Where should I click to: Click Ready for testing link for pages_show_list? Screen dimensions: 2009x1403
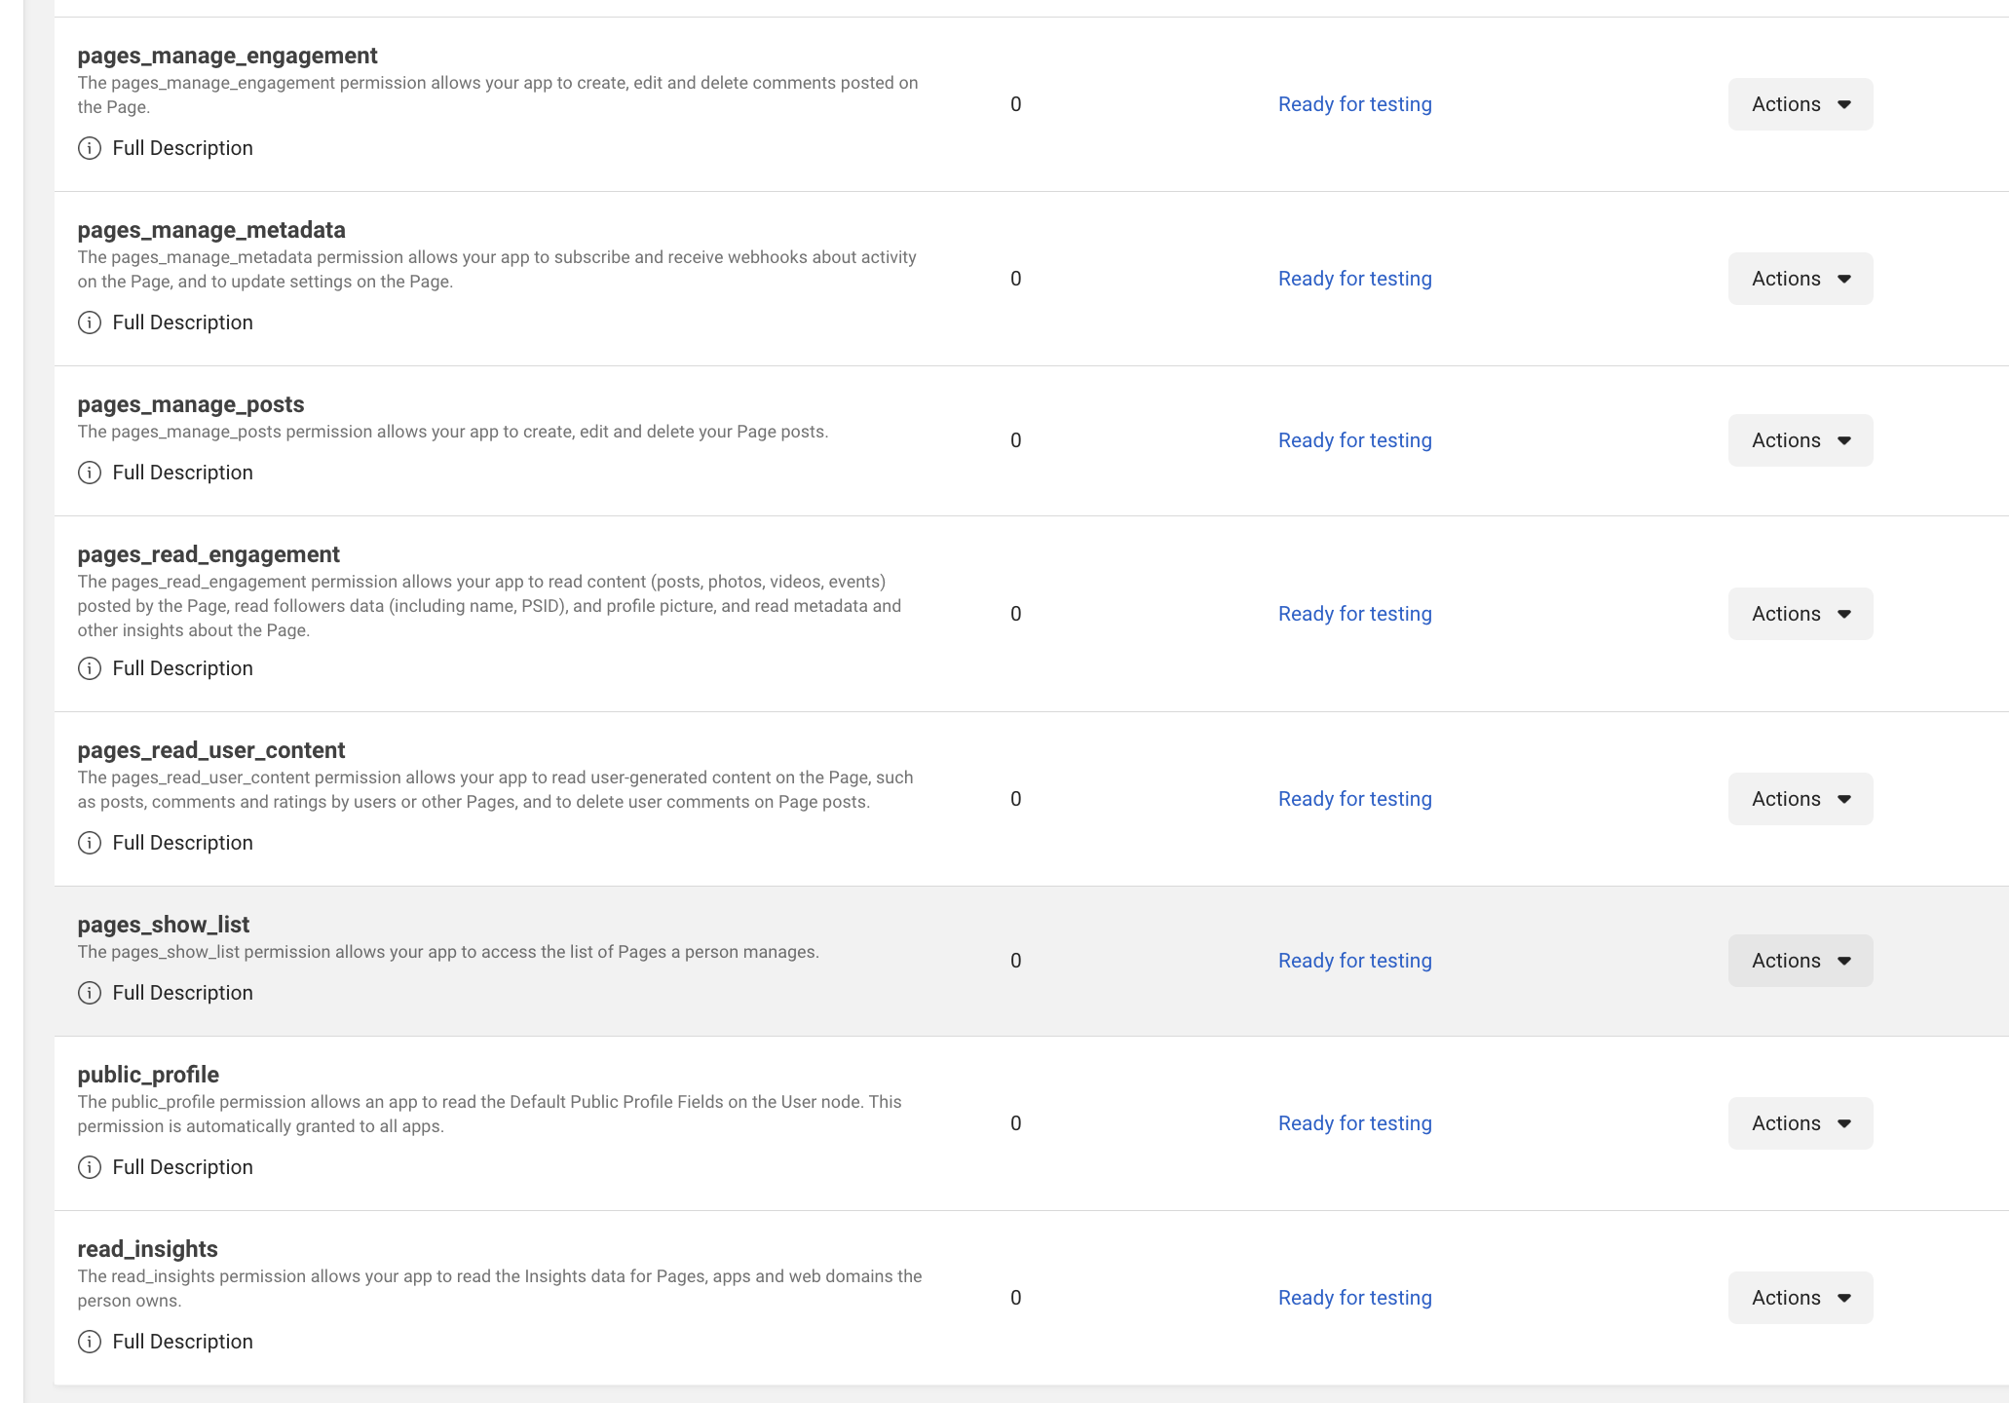tap(1355, 961)
